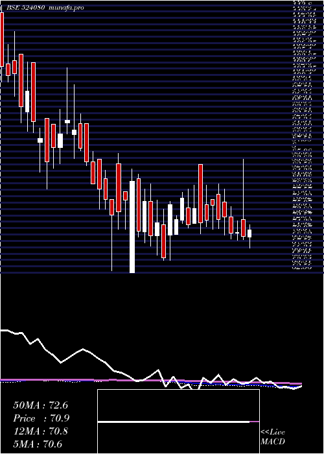Click the <<Live MACD label
The image size is (324, 454).
point(273,437)
